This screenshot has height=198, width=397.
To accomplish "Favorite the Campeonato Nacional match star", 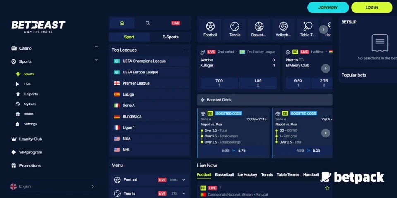I will point(327,188).
